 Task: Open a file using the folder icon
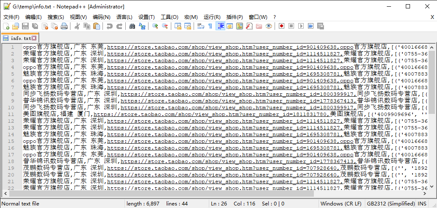pos(15,26)
